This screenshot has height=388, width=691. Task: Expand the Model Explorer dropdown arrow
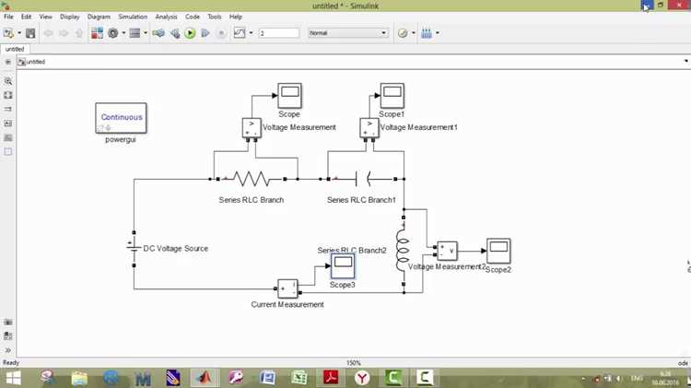146,33
